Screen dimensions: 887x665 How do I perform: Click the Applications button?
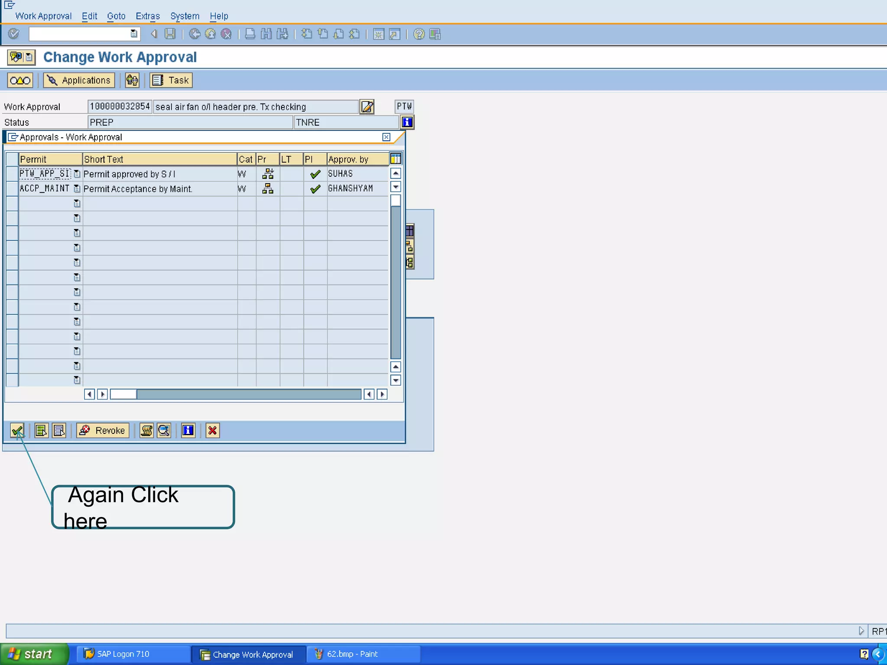click(x=79, y=81)
